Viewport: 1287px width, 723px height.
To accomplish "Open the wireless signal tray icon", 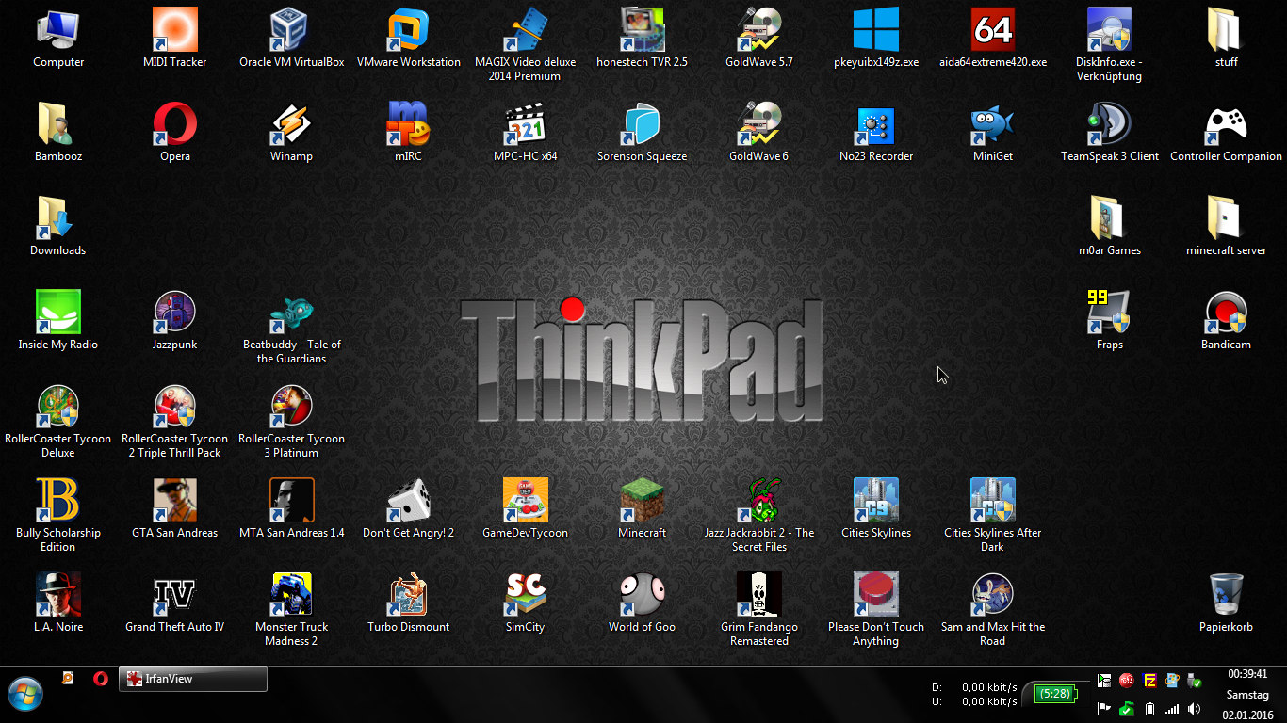I will [x=1172, y=709].
